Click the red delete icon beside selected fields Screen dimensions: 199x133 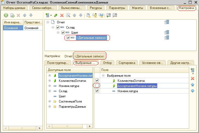pyautogui.click(x=192, y=78)
